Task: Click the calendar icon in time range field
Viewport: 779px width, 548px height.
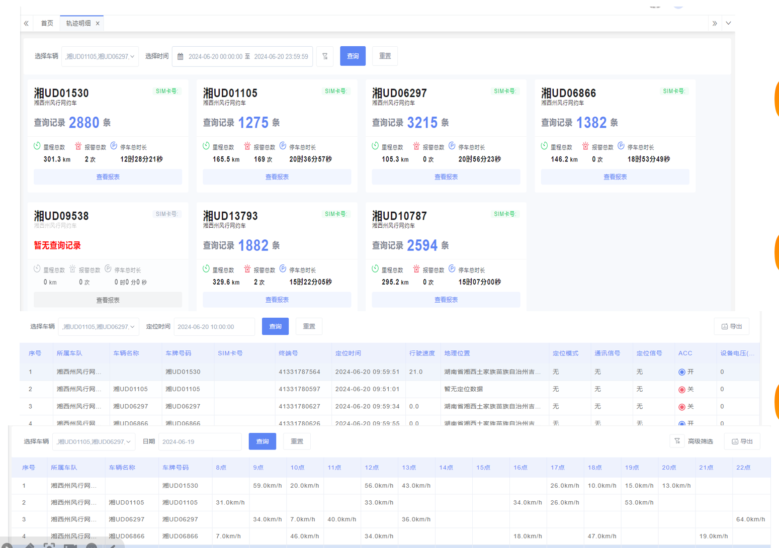Action: pos(180,56)
